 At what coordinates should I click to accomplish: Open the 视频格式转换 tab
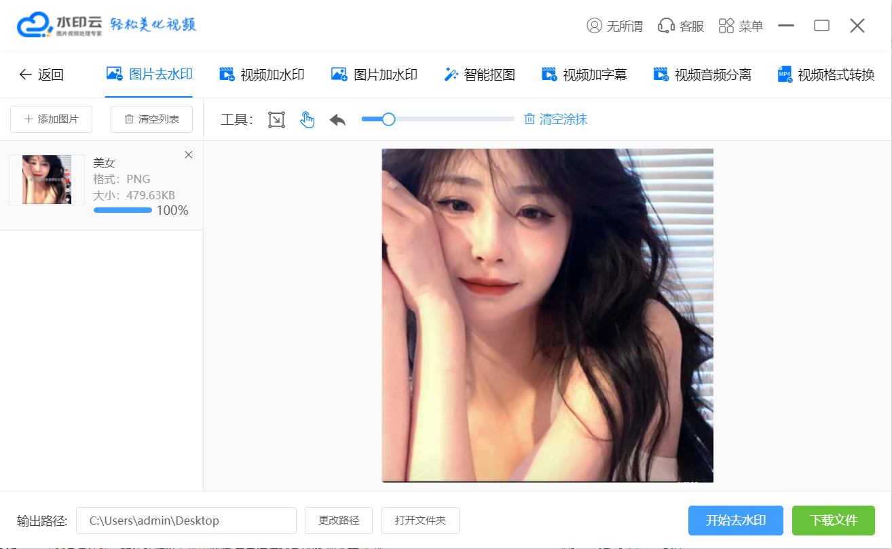[826, 75]
